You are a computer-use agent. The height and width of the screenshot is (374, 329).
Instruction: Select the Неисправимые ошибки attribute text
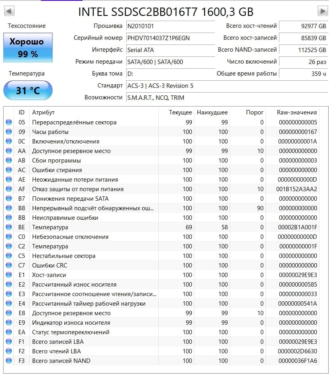pos(65,218)
